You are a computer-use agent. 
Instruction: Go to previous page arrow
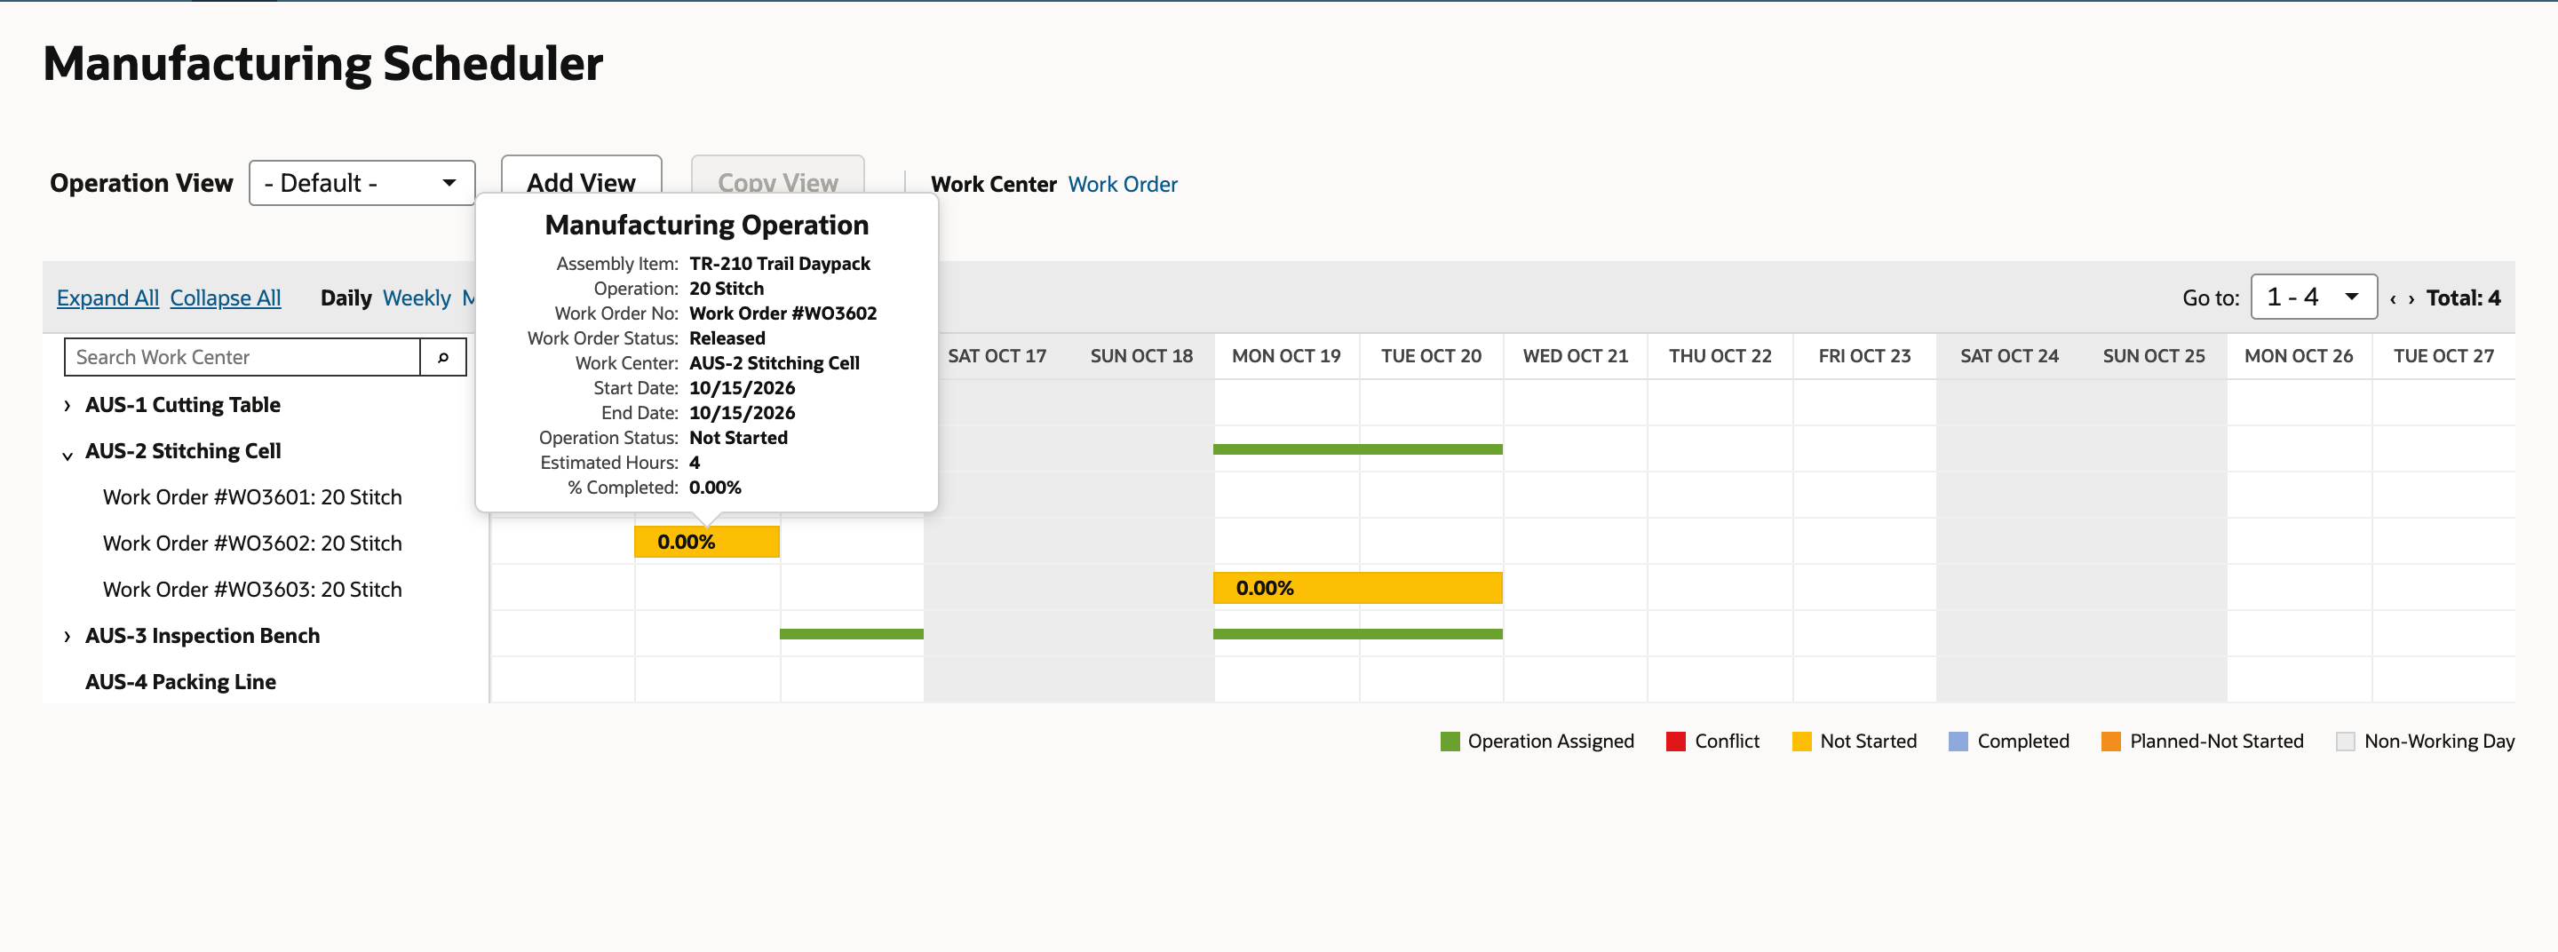2393,298
